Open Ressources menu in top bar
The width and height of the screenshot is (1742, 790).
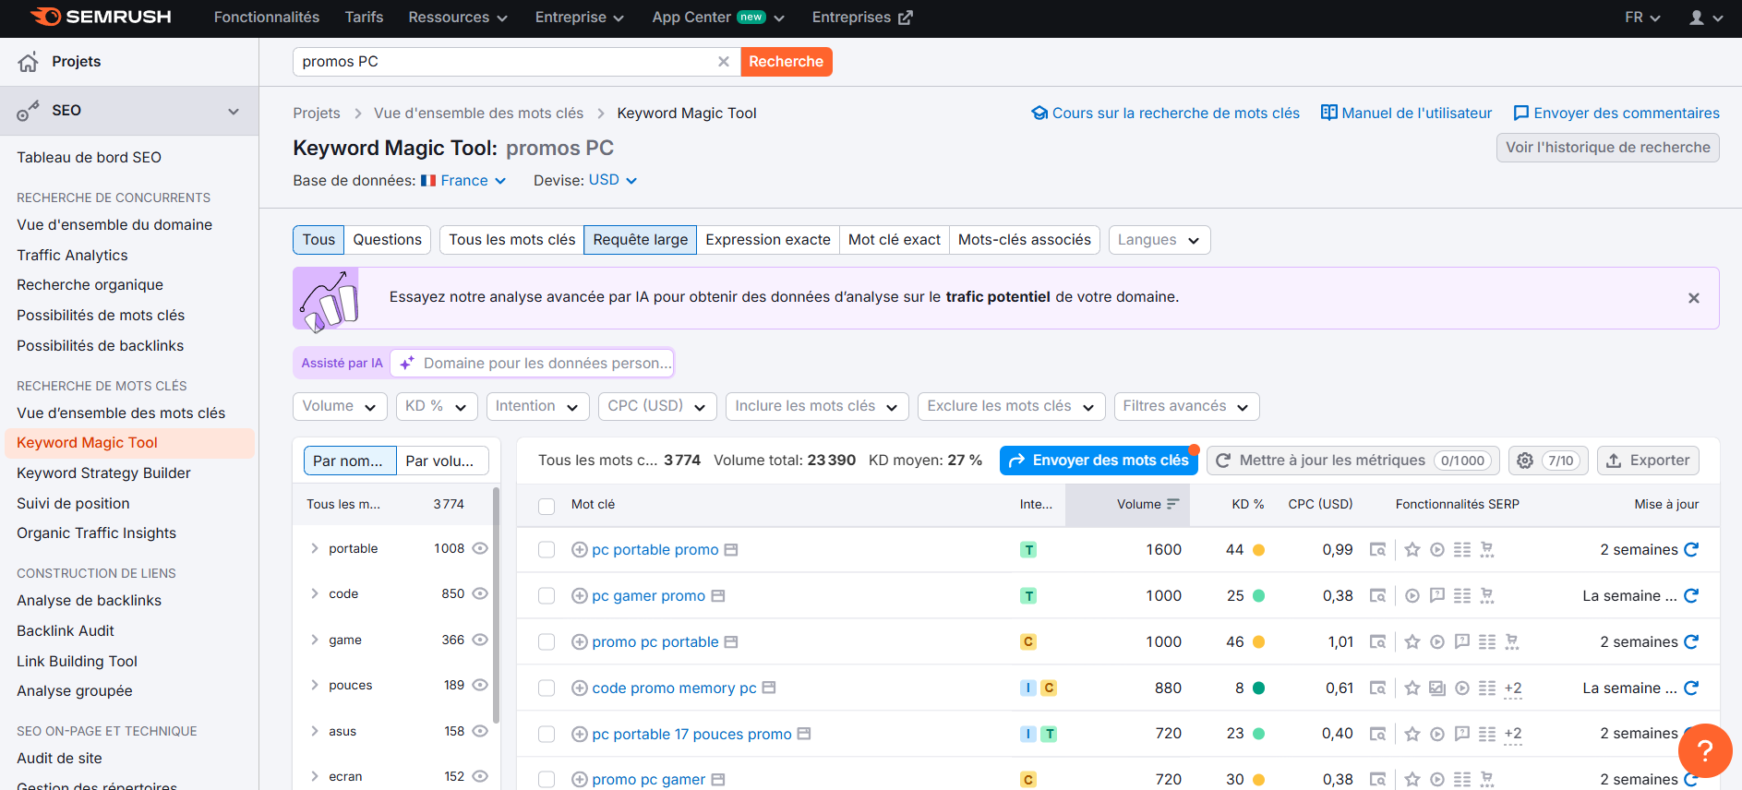pyautogui.click(x=458, y=18)
